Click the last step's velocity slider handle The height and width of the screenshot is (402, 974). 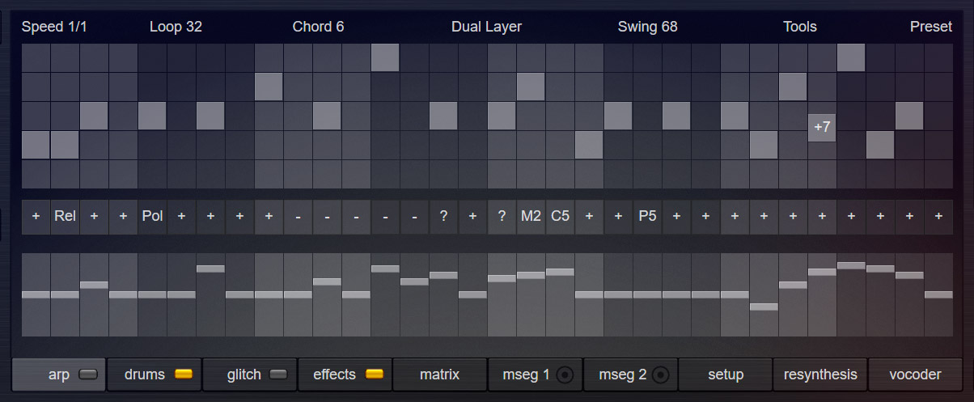pyautogui.click(x=938, y=294)
